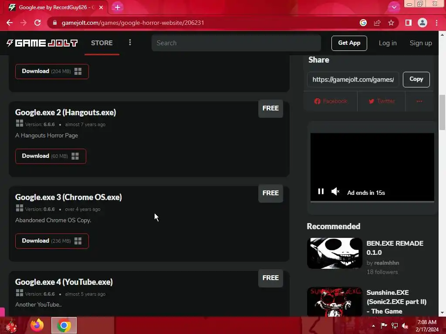Click FREE badge on Google.exe 2

tap(270, 108)
